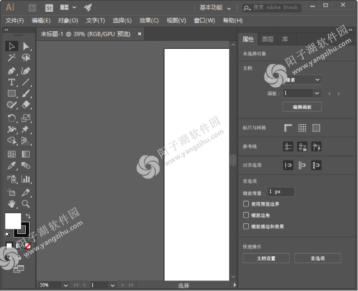358x291 pixels.
Task: Click the 文档设置 button
Action: tap(266, 259)
